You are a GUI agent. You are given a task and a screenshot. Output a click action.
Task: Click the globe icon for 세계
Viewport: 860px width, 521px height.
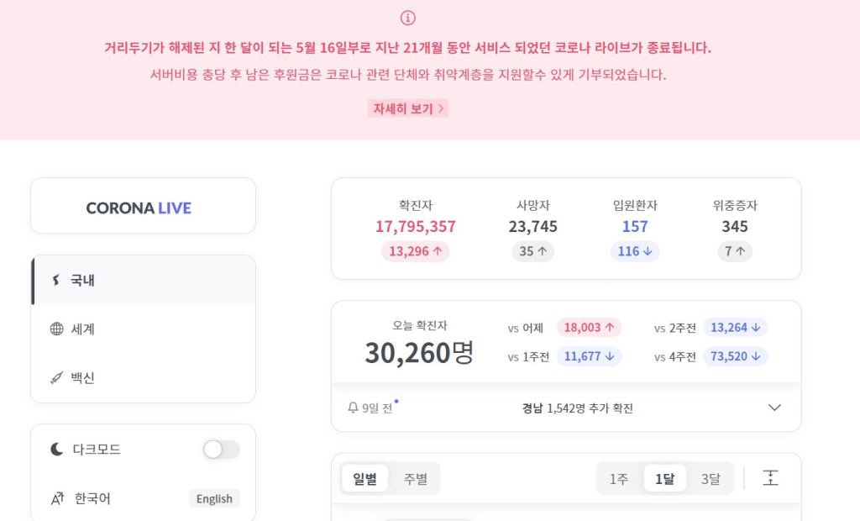click(56, 329)
